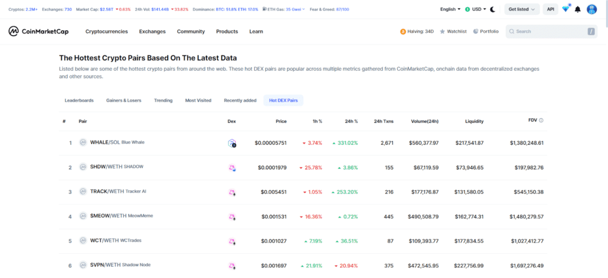This screenshot has width=608, height=278.
Task: Click the Volume(24h) column header
Action: (425, 121)
